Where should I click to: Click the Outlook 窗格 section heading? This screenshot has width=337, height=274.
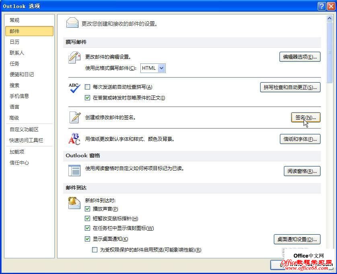tap(83, 155)
